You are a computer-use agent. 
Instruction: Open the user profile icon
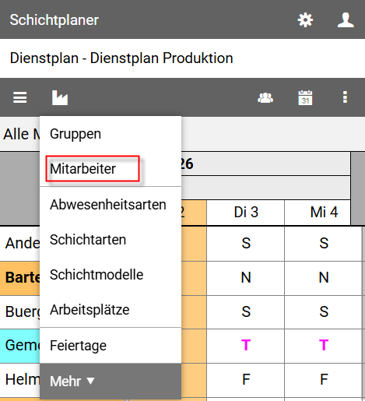pyautogui.click(x=346, y=20)
